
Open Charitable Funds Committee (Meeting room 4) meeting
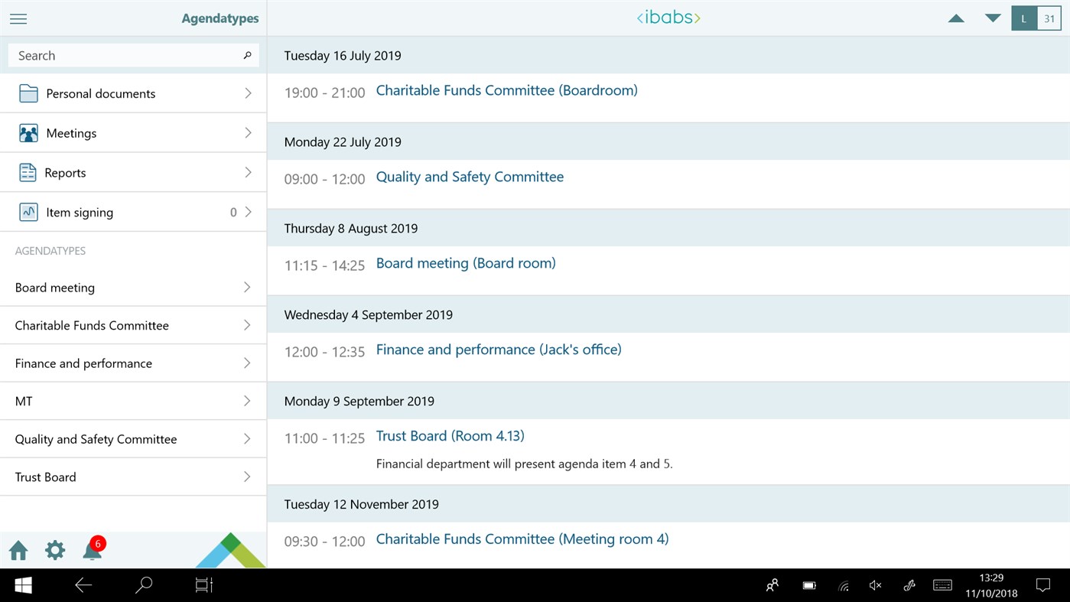pyautogui.click(x=522, y=539)
